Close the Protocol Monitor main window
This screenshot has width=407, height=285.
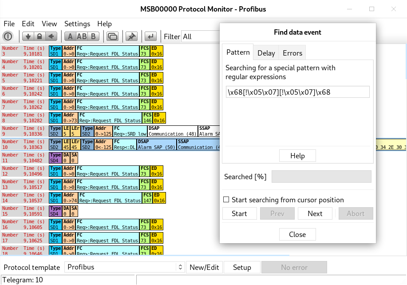click(394, 9)
